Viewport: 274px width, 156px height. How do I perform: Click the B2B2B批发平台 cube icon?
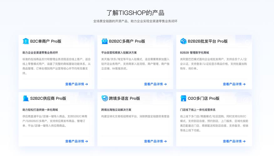[183, 41]
